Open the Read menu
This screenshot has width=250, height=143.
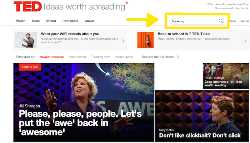(x=36, y=21)
